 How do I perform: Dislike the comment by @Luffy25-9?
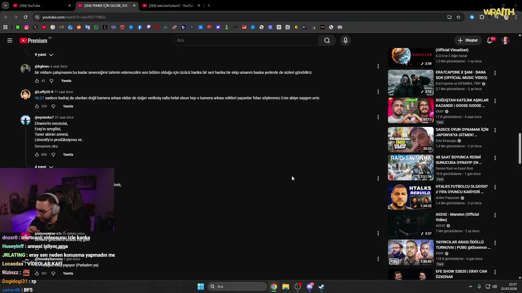click(53, 106)
